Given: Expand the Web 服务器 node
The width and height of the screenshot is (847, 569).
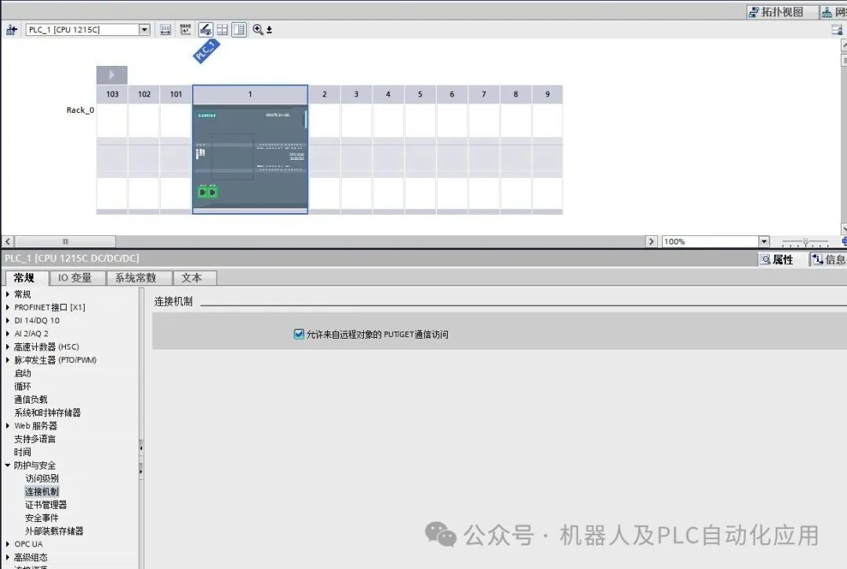Looking at the screenshot, I should tap(8, 426).
